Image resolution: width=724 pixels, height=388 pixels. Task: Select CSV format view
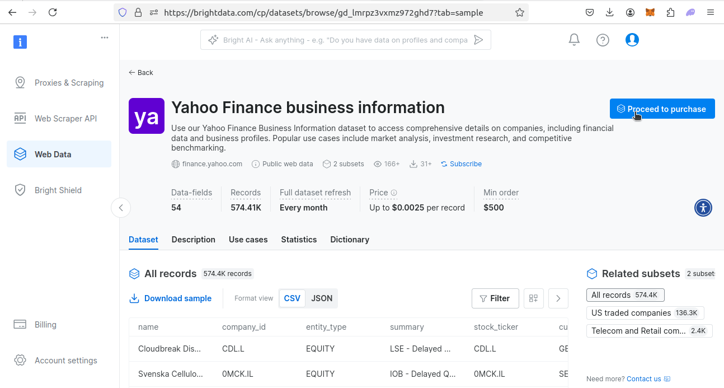[292, 298]
